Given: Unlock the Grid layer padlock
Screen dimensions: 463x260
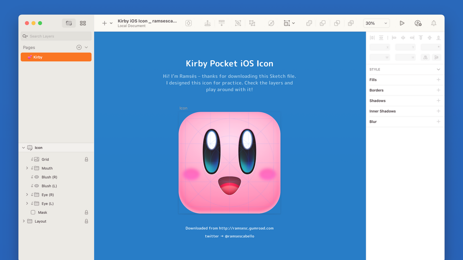Looking at the screenshot, I should [87, 159].
